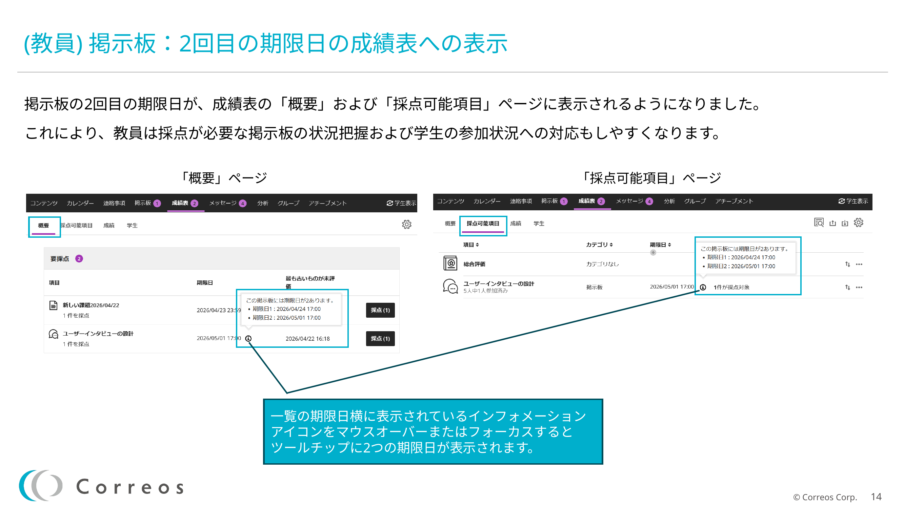Open アチーブメント in the left screenshot nav bar

pyautogui.click(x=327, y=203)
